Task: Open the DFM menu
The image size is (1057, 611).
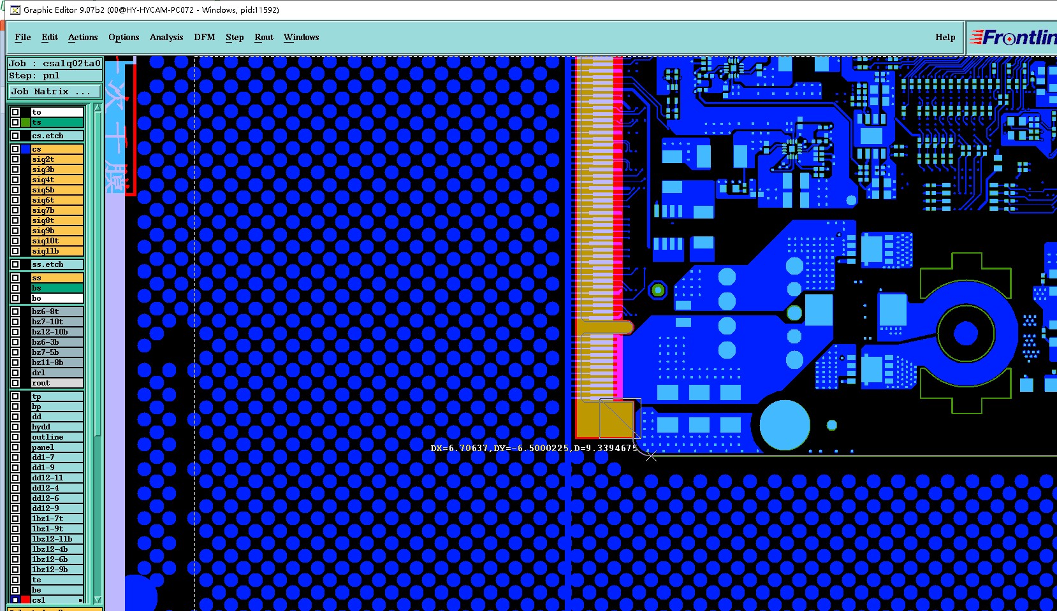Action: tap(205, 37)
